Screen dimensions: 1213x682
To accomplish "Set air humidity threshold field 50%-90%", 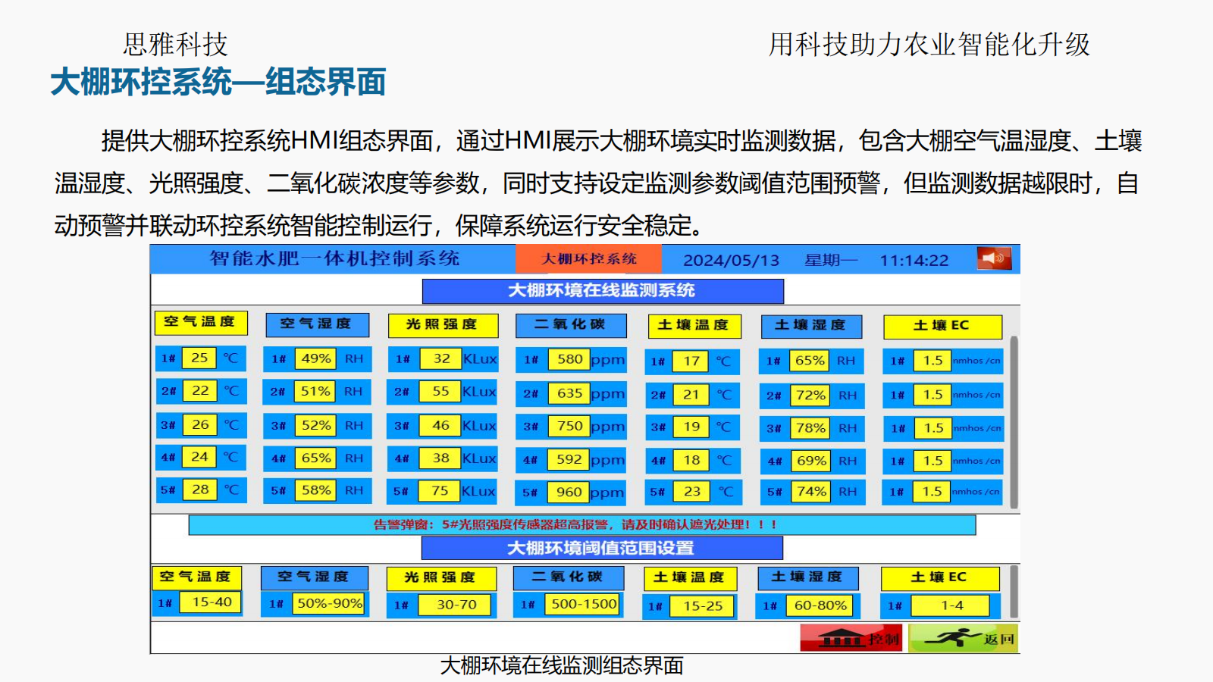I will 329,603.
